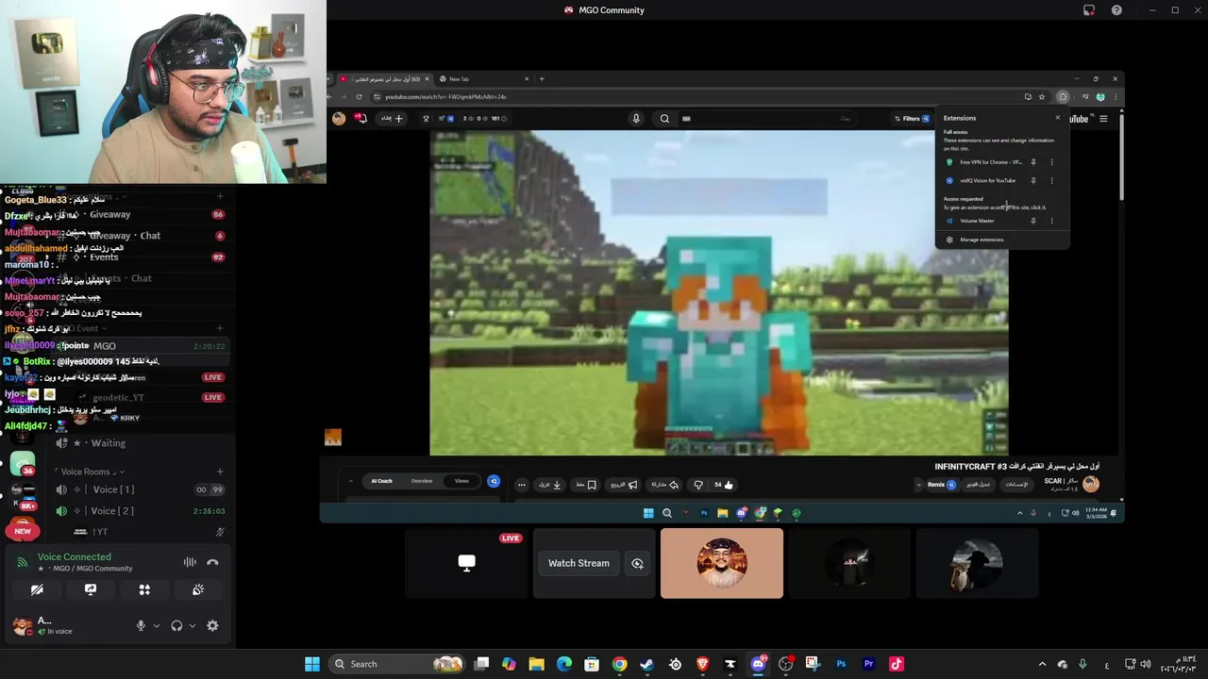The image size is (1208, 679).
Task: Share your screen from voice panel
Action: 91,589
